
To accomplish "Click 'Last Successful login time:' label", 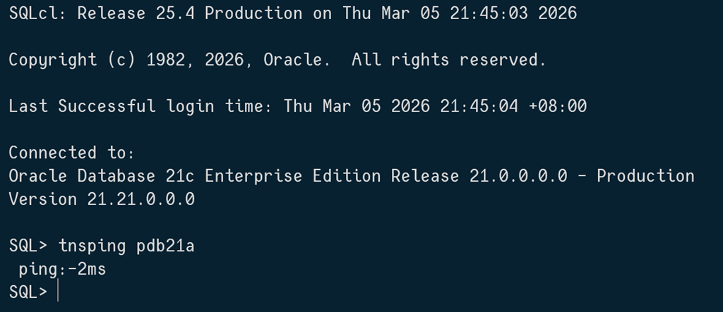I will point(141,106).
